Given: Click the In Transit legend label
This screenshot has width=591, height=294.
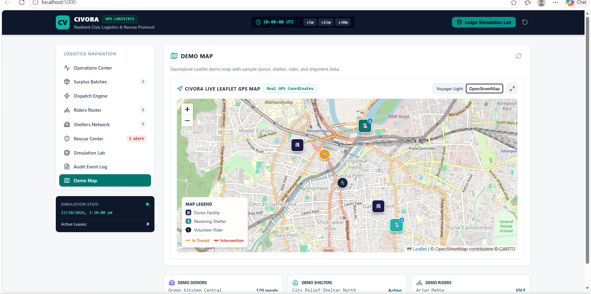Looking at the screenshot, I should (x=200, y=240).
